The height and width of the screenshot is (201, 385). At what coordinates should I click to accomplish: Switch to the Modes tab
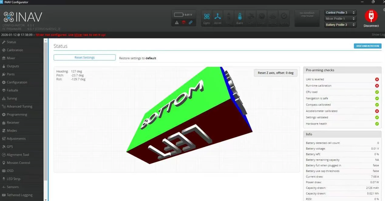click(x=22, y=131)
